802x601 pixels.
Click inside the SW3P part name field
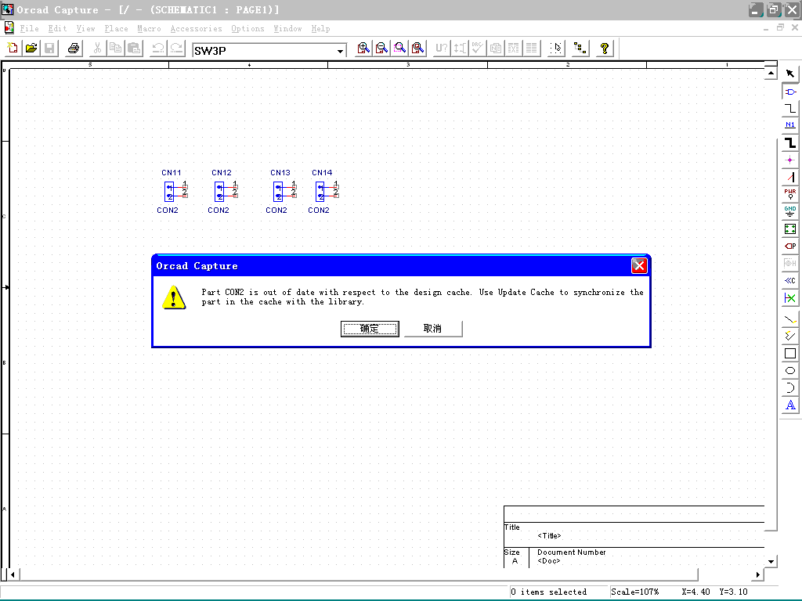[x=263, y=51]
